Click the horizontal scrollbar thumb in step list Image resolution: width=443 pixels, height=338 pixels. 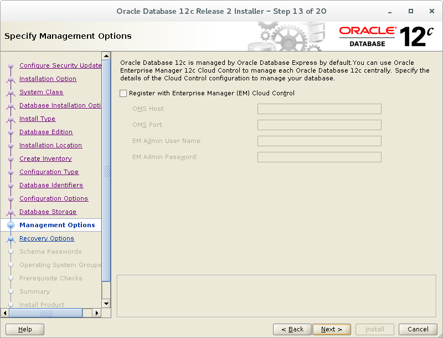tap(46, 313)
